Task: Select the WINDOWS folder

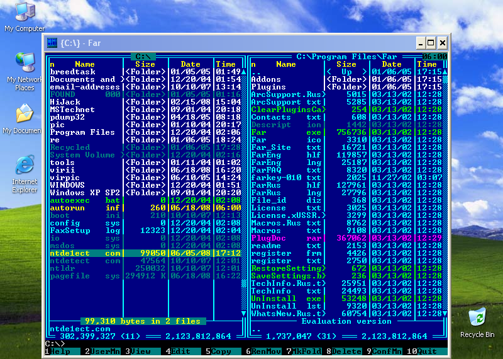Action: pos(145,185)
